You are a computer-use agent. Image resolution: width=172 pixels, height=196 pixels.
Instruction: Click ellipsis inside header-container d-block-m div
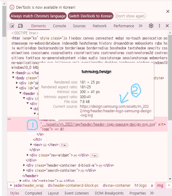[x=100, y=166]
